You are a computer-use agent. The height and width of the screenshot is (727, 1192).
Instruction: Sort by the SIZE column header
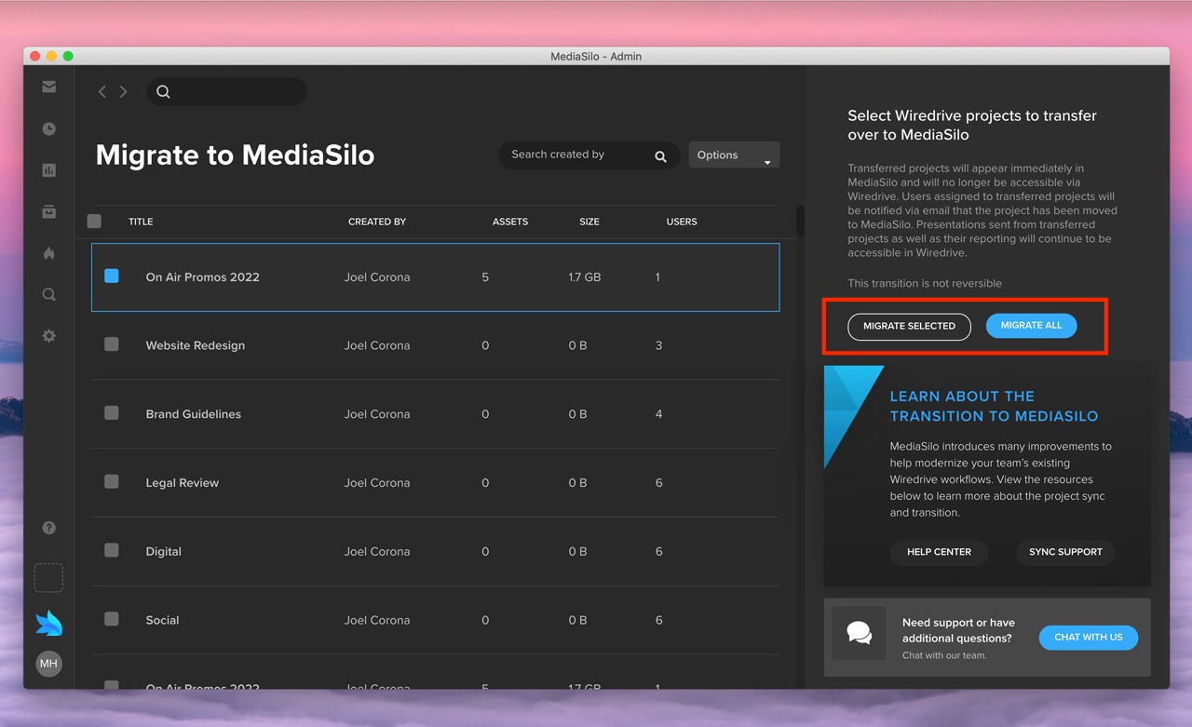click(589, 222)
